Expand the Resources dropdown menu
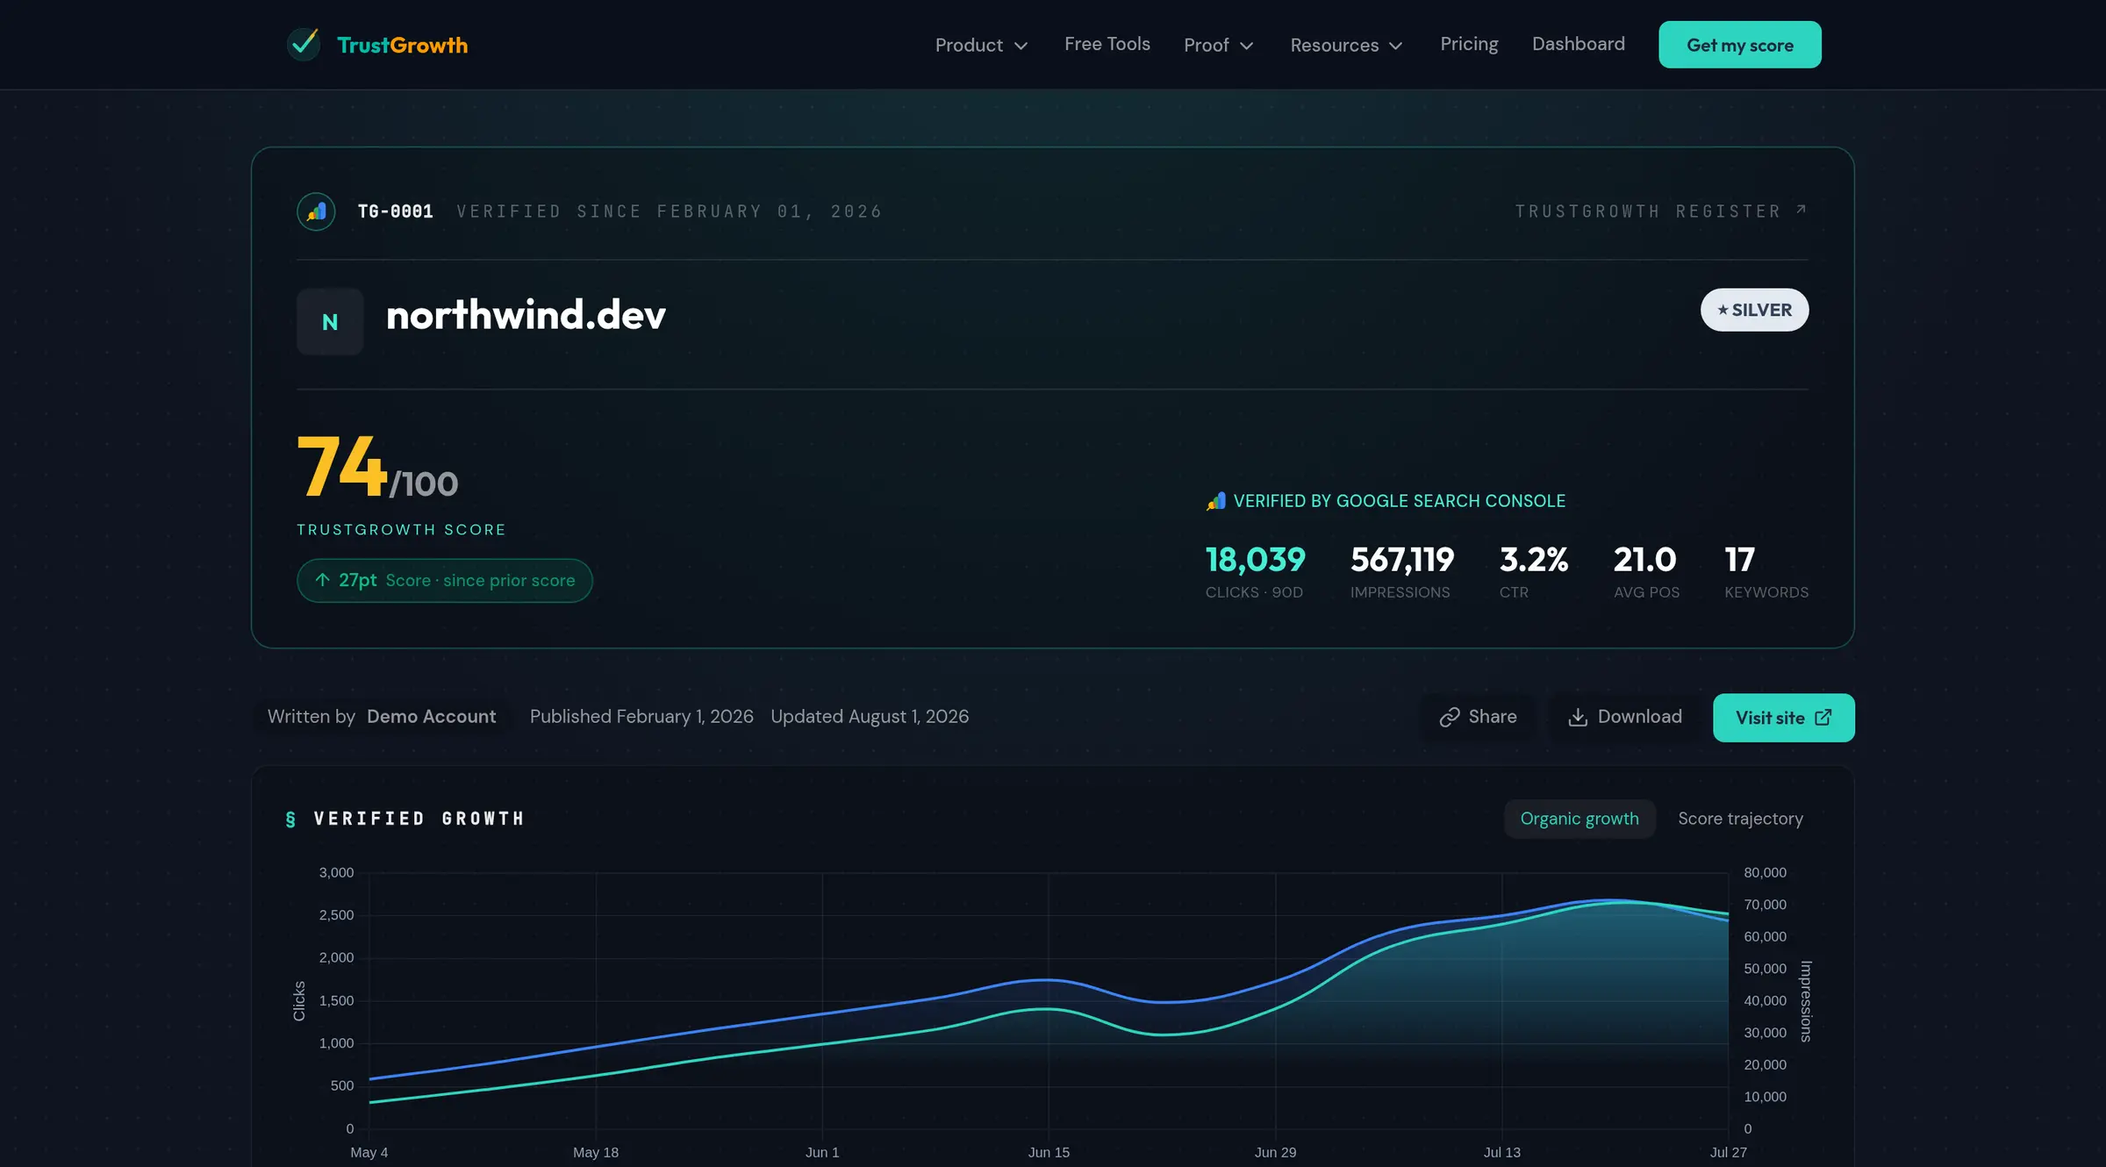Viewport: 2106px width, 1167px height. [1346, 45]
